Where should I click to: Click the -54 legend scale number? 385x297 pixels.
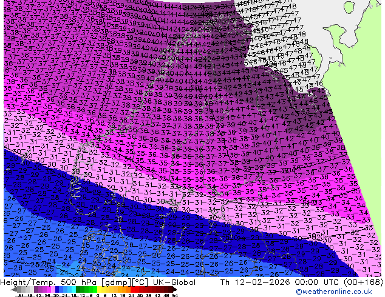[15, 295]
